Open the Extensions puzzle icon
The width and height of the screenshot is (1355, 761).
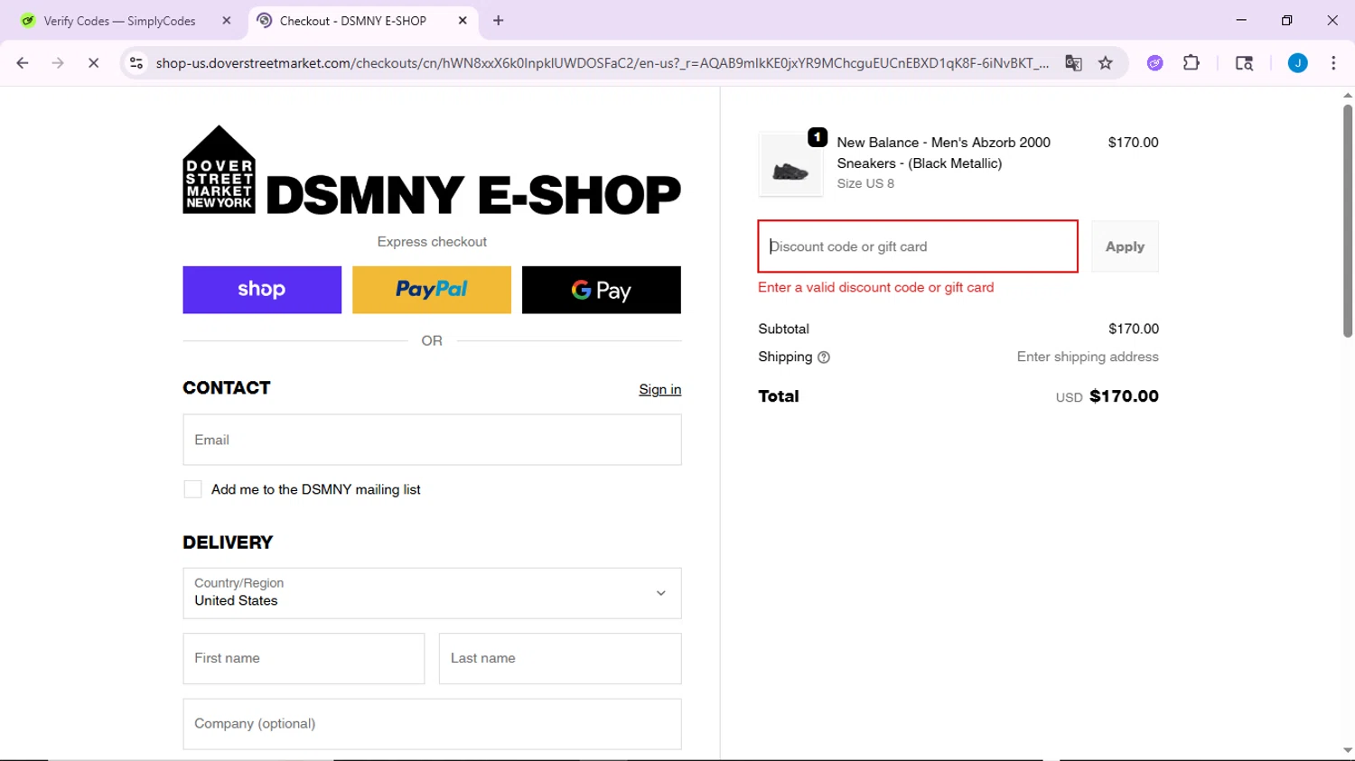coord(1191,63)
